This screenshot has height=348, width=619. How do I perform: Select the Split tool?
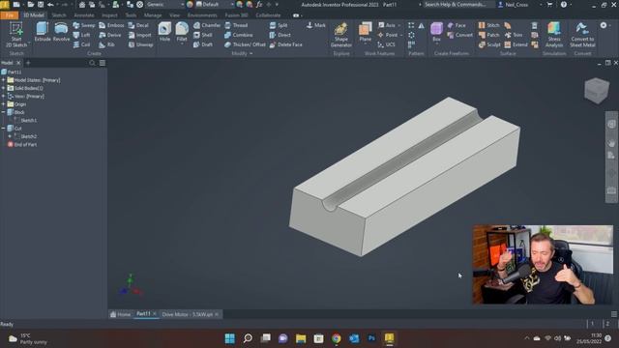tap(279, 25)
